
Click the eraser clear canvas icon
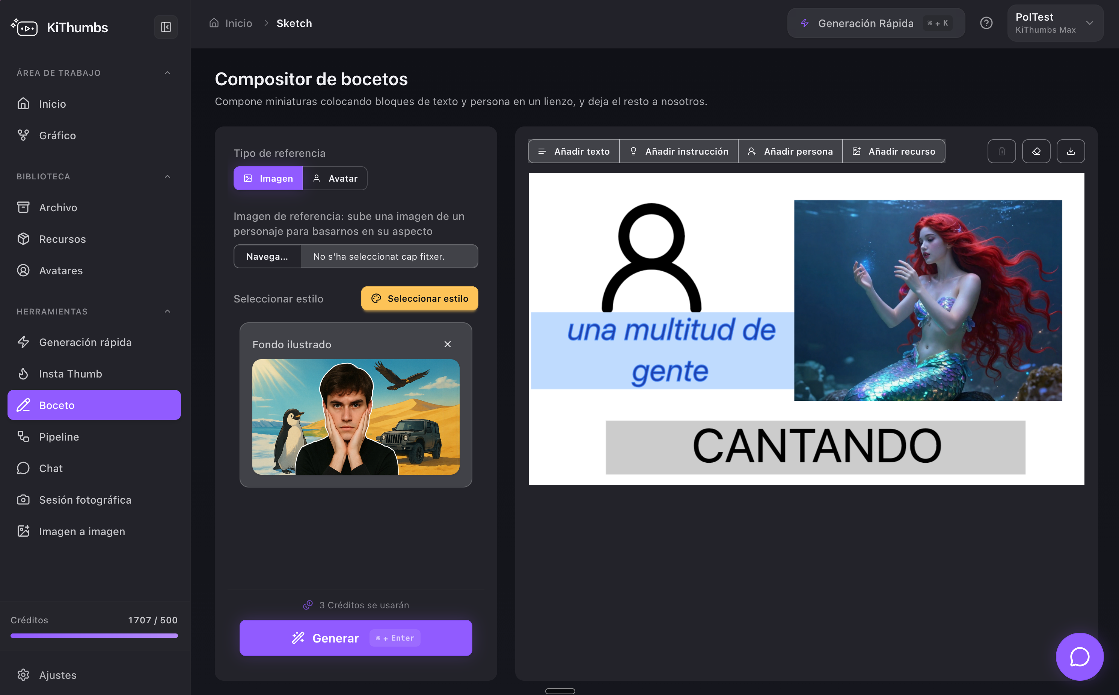[1036, 151]
